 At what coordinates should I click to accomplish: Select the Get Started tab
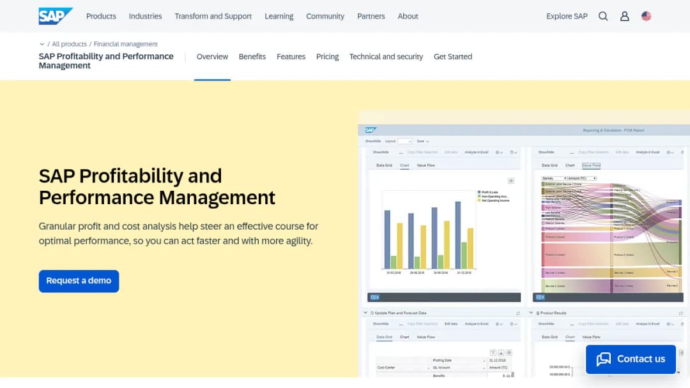tap(453, 57)
